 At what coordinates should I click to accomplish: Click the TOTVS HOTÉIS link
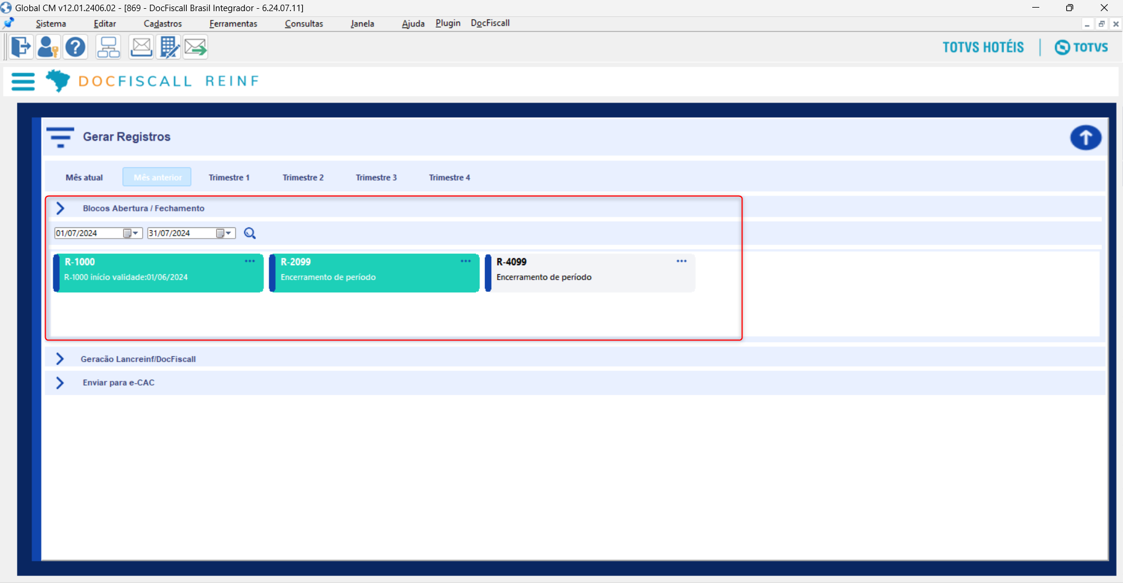(x=983, y=47)
